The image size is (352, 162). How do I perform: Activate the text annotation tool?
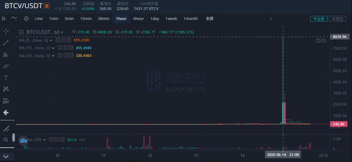[6, 78]
